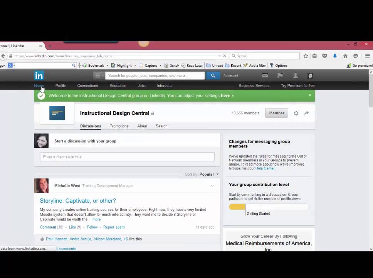
Task: Open the Recent folder in toolbar
Action: [233, 65]
